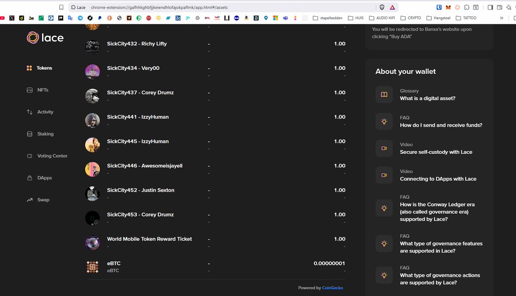
Task: Click the World Mobile Token Reward Ticket image
Action: click(92, 243)
